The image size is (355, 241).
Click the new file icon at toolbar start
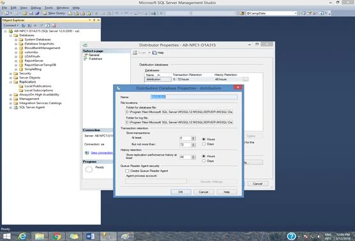click(7, 13)
